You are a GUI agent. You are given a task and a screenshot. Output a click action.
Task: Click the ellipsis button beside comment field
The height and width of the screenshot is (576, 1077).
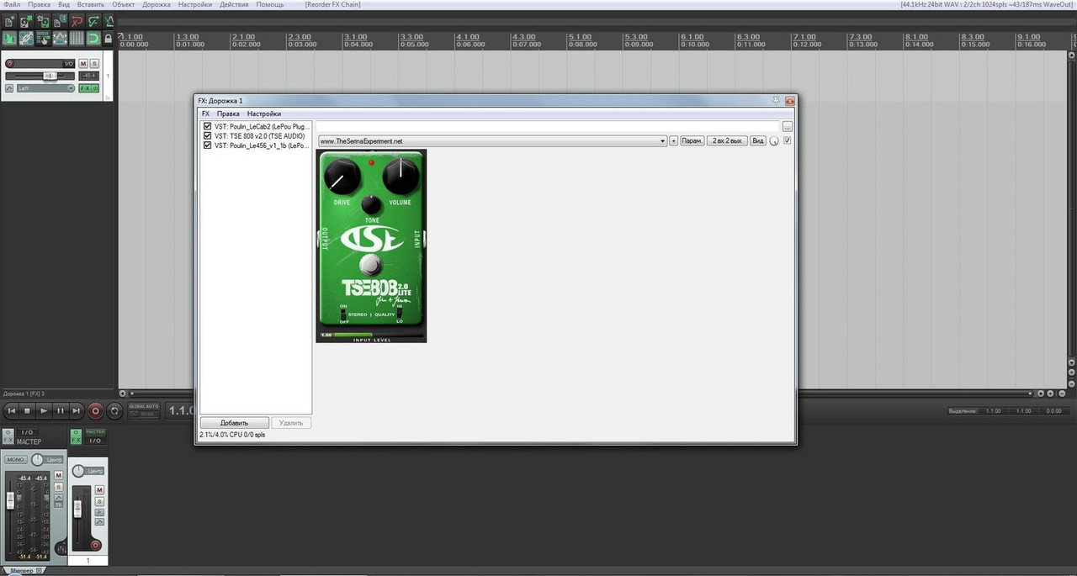[x=787, y=126]
